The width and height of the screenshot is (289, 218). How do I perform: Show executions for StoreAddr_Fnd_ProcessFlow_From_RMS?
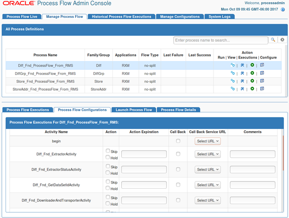252,89
